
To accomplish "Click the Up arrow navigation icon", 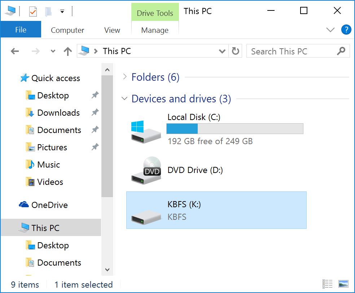I will (68, 51).
